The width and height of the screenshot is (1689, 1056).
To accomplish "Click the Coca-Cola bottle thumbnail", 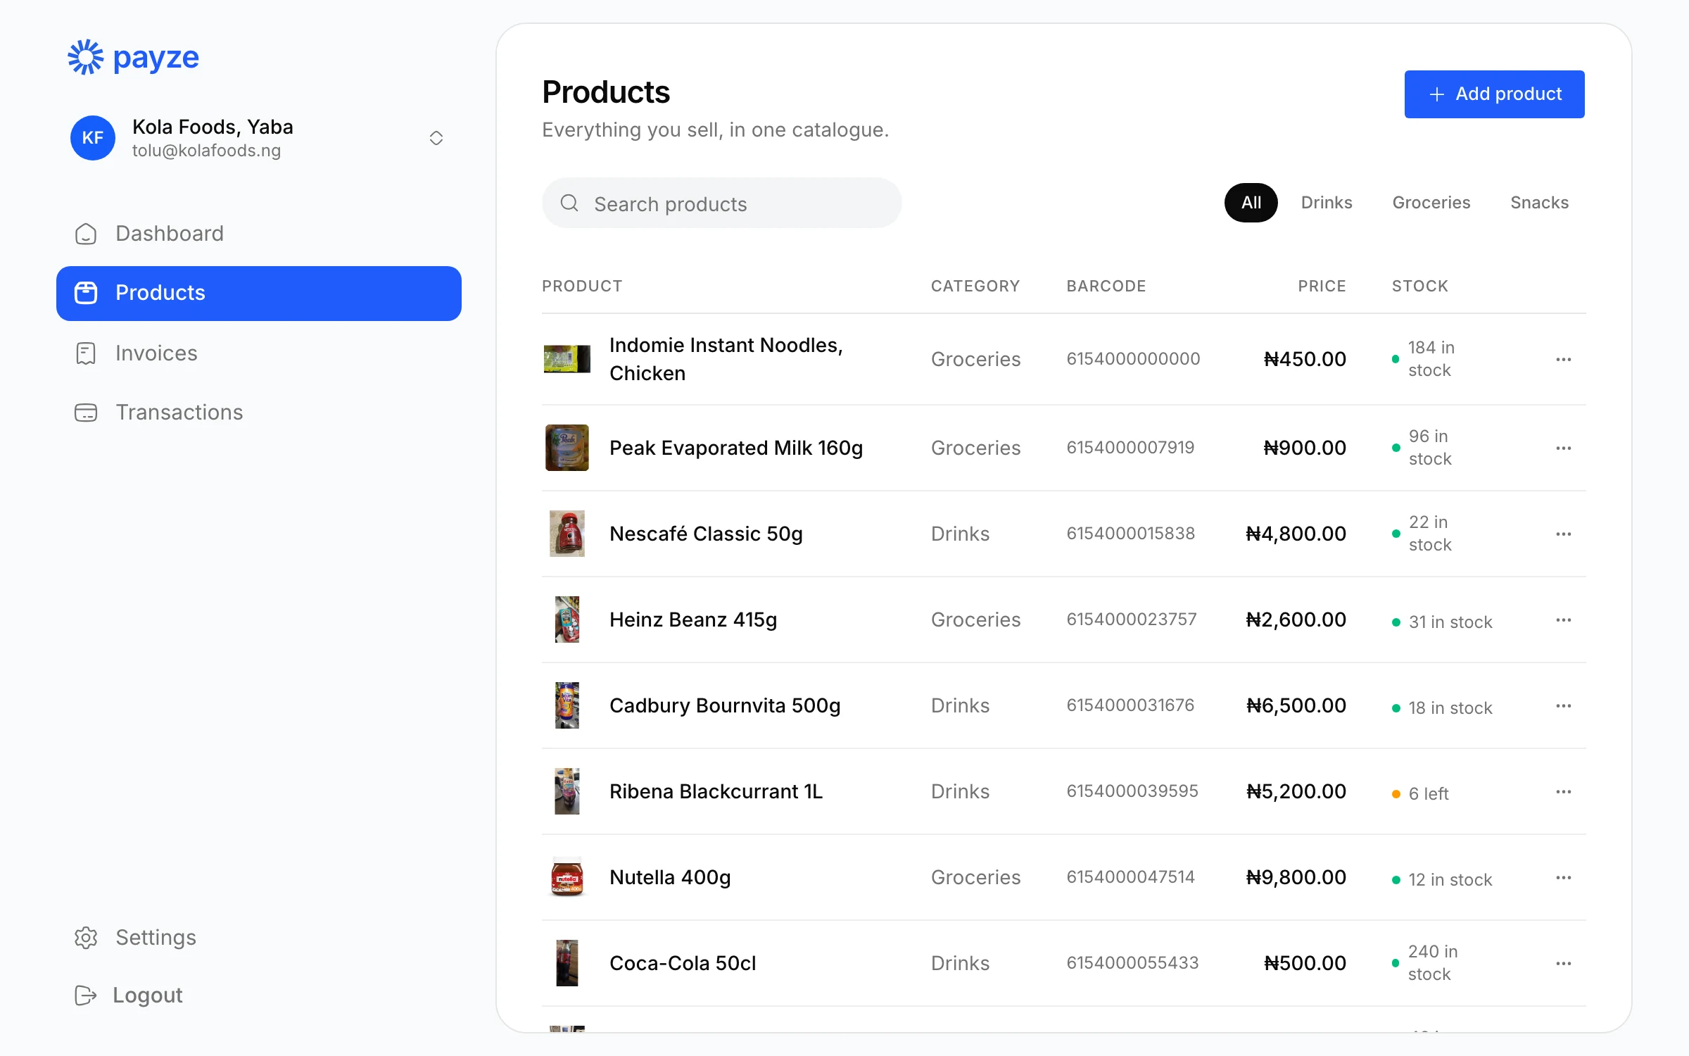I will coord(567,963).
